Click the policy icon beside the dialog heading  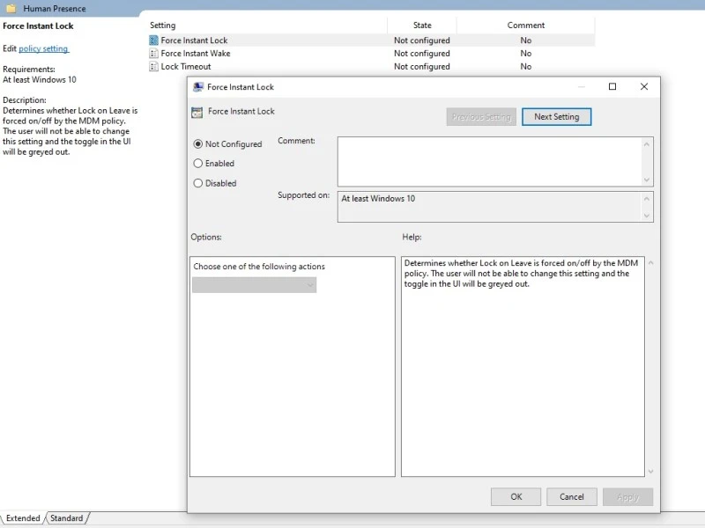pyautogui.click(x=197, y=112)
